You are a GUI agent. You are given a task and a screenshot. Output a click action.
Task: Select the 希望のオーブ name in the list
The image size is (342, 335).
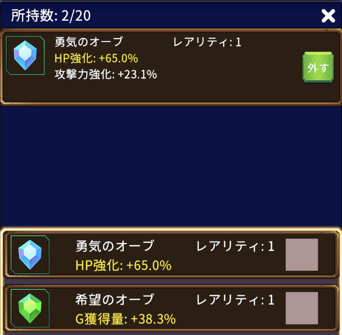point(114,300)
